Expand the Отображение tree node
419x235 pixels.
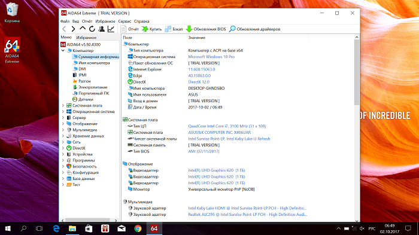pyautogui.click(x=63, y=124)
